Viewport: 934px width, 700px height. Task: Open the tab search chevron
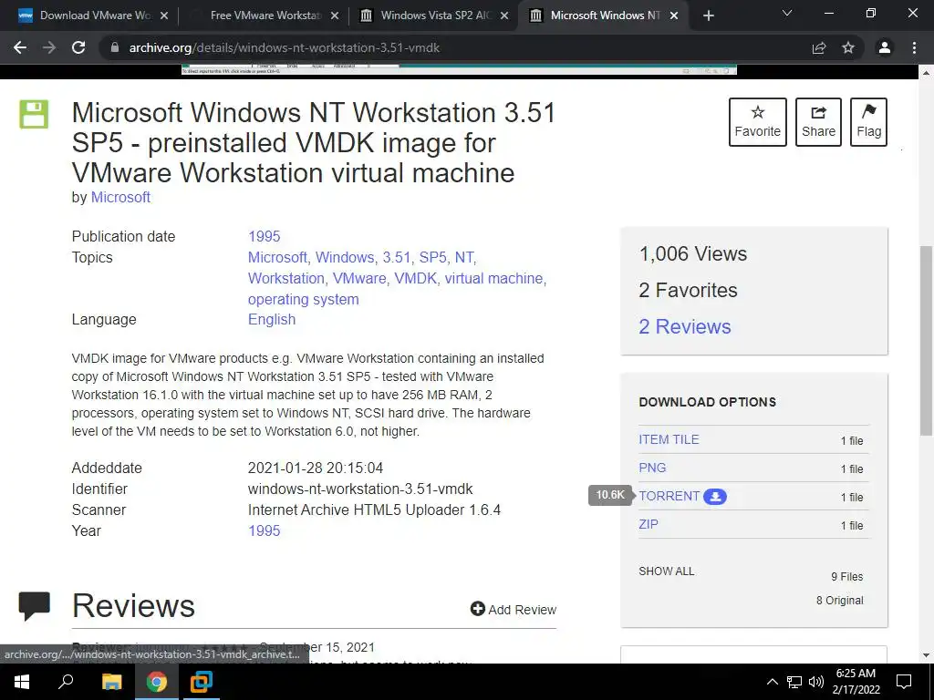(x=787, y=13)
